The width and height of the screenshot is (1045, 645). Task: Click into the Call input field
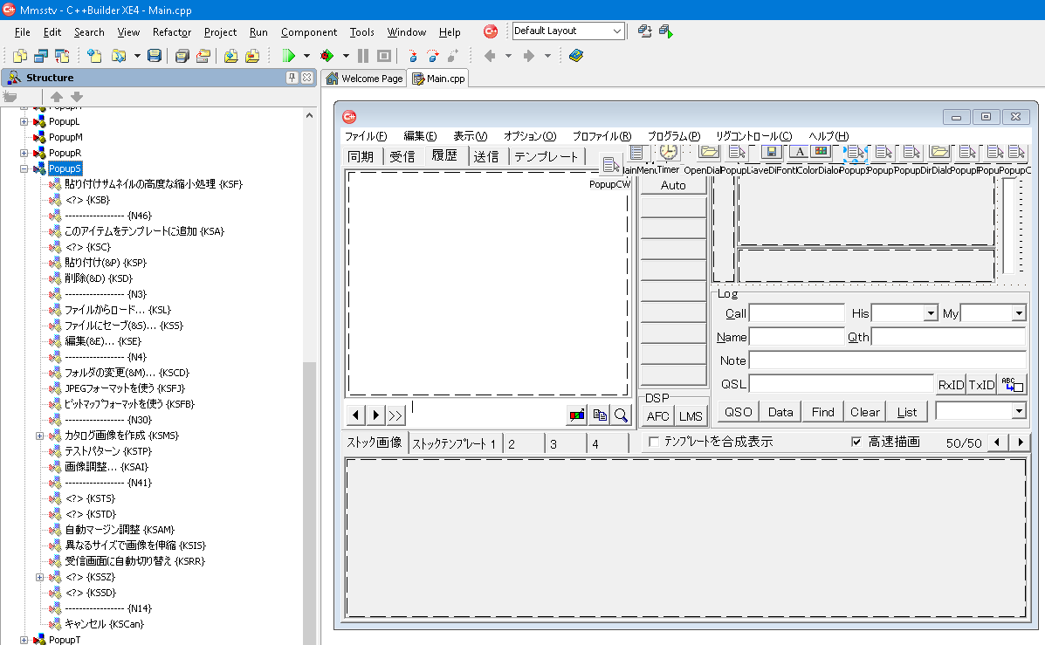click(x=796, y=313)
